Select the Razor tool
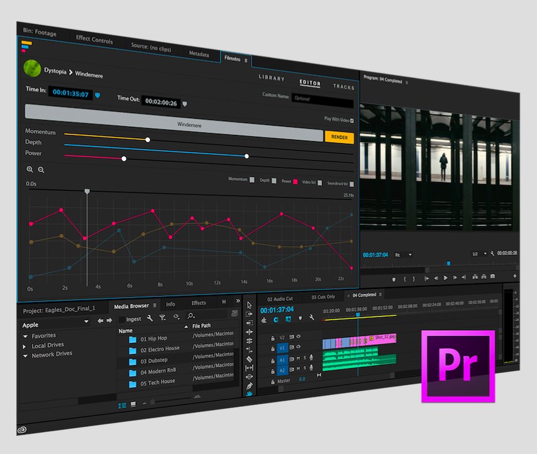 point(249,359)
